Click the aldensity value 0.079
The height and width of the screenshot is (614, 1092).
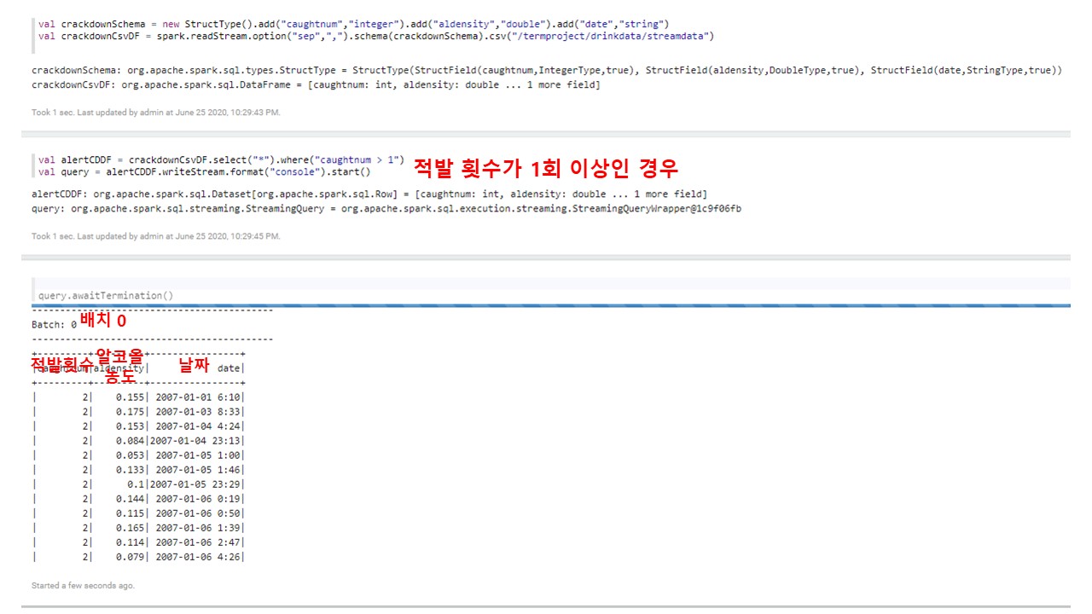(x=131, y=557)
